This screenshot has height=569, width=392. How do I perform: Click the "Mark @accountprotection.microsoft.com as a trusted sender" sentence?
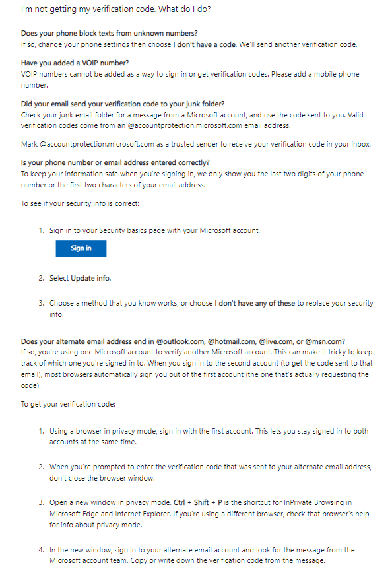point(196,144)
